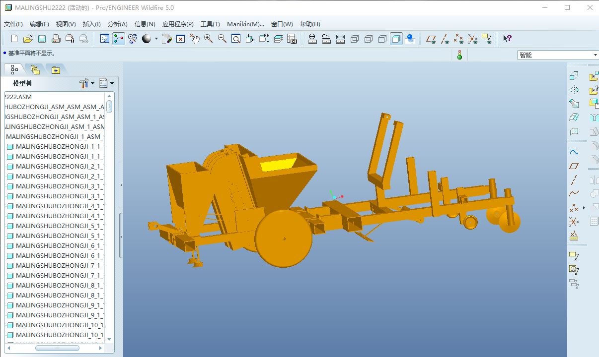This screenshot has height=357, width=599.
Task: Switch to wireframe display mode
Action: (x=355, y=39)
